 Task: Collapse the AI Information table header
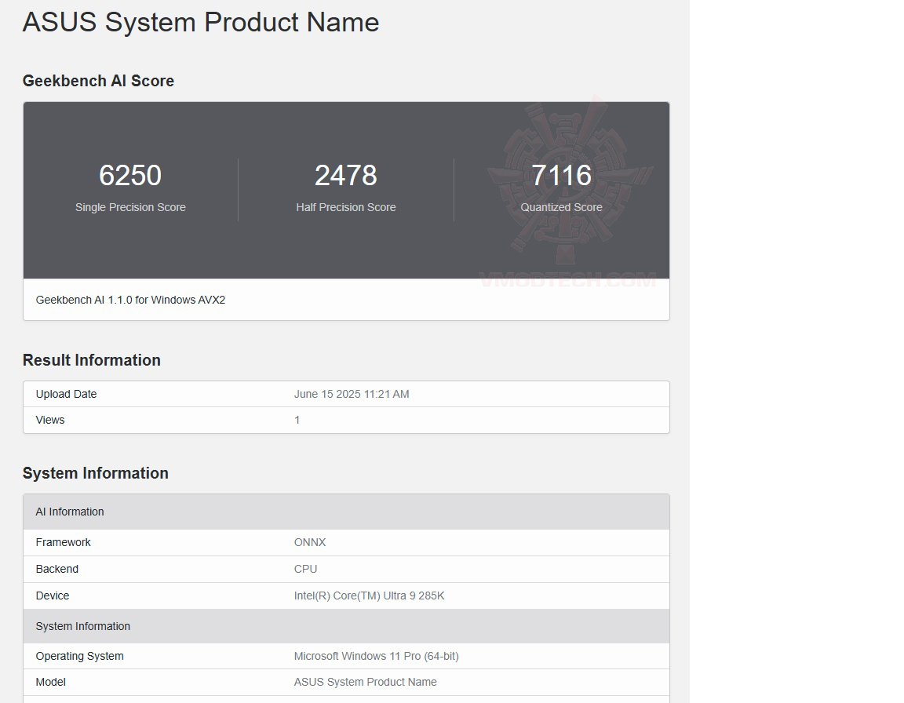pyautogui.click(x=70, y=512)
